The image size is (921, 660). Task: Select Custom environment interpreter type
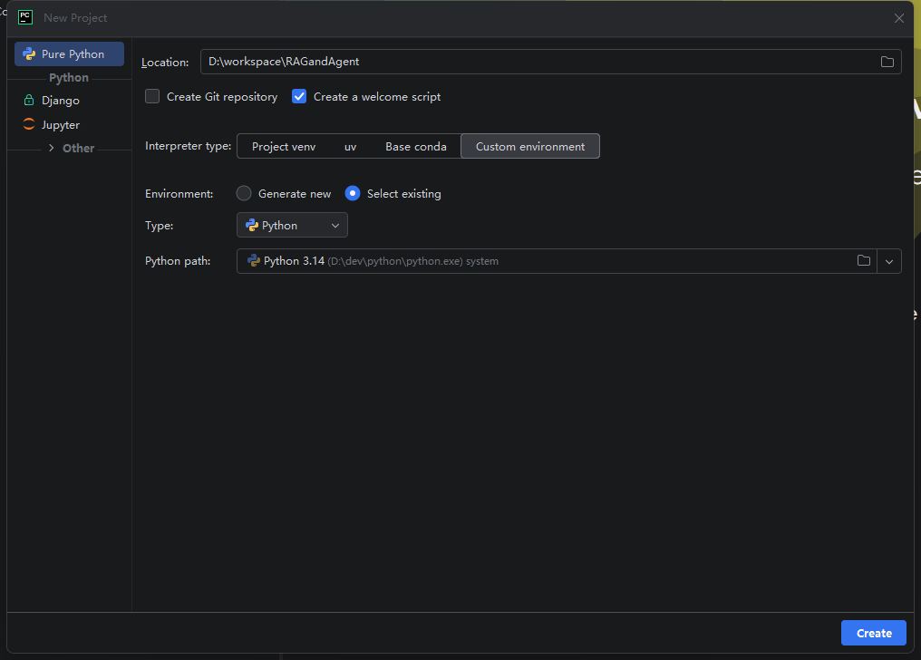(x=529, y=146)
